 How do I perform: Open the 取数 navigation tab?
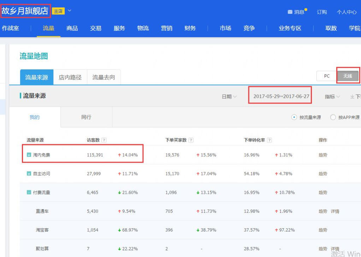point(331,28)
